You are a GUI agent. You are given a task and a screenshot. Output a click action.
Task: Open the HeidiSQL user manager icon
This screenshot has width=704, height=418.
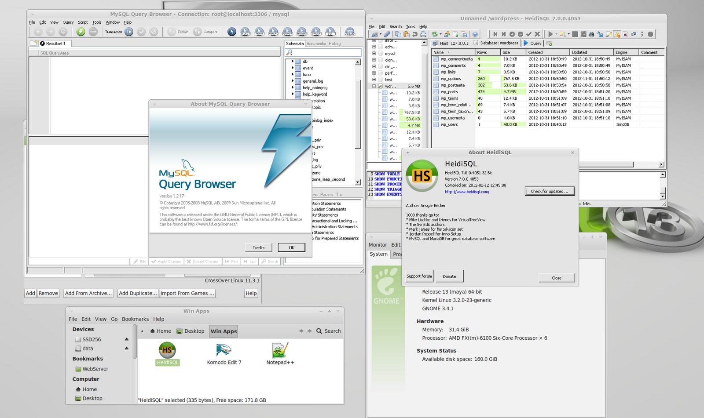tap(447, 34)
